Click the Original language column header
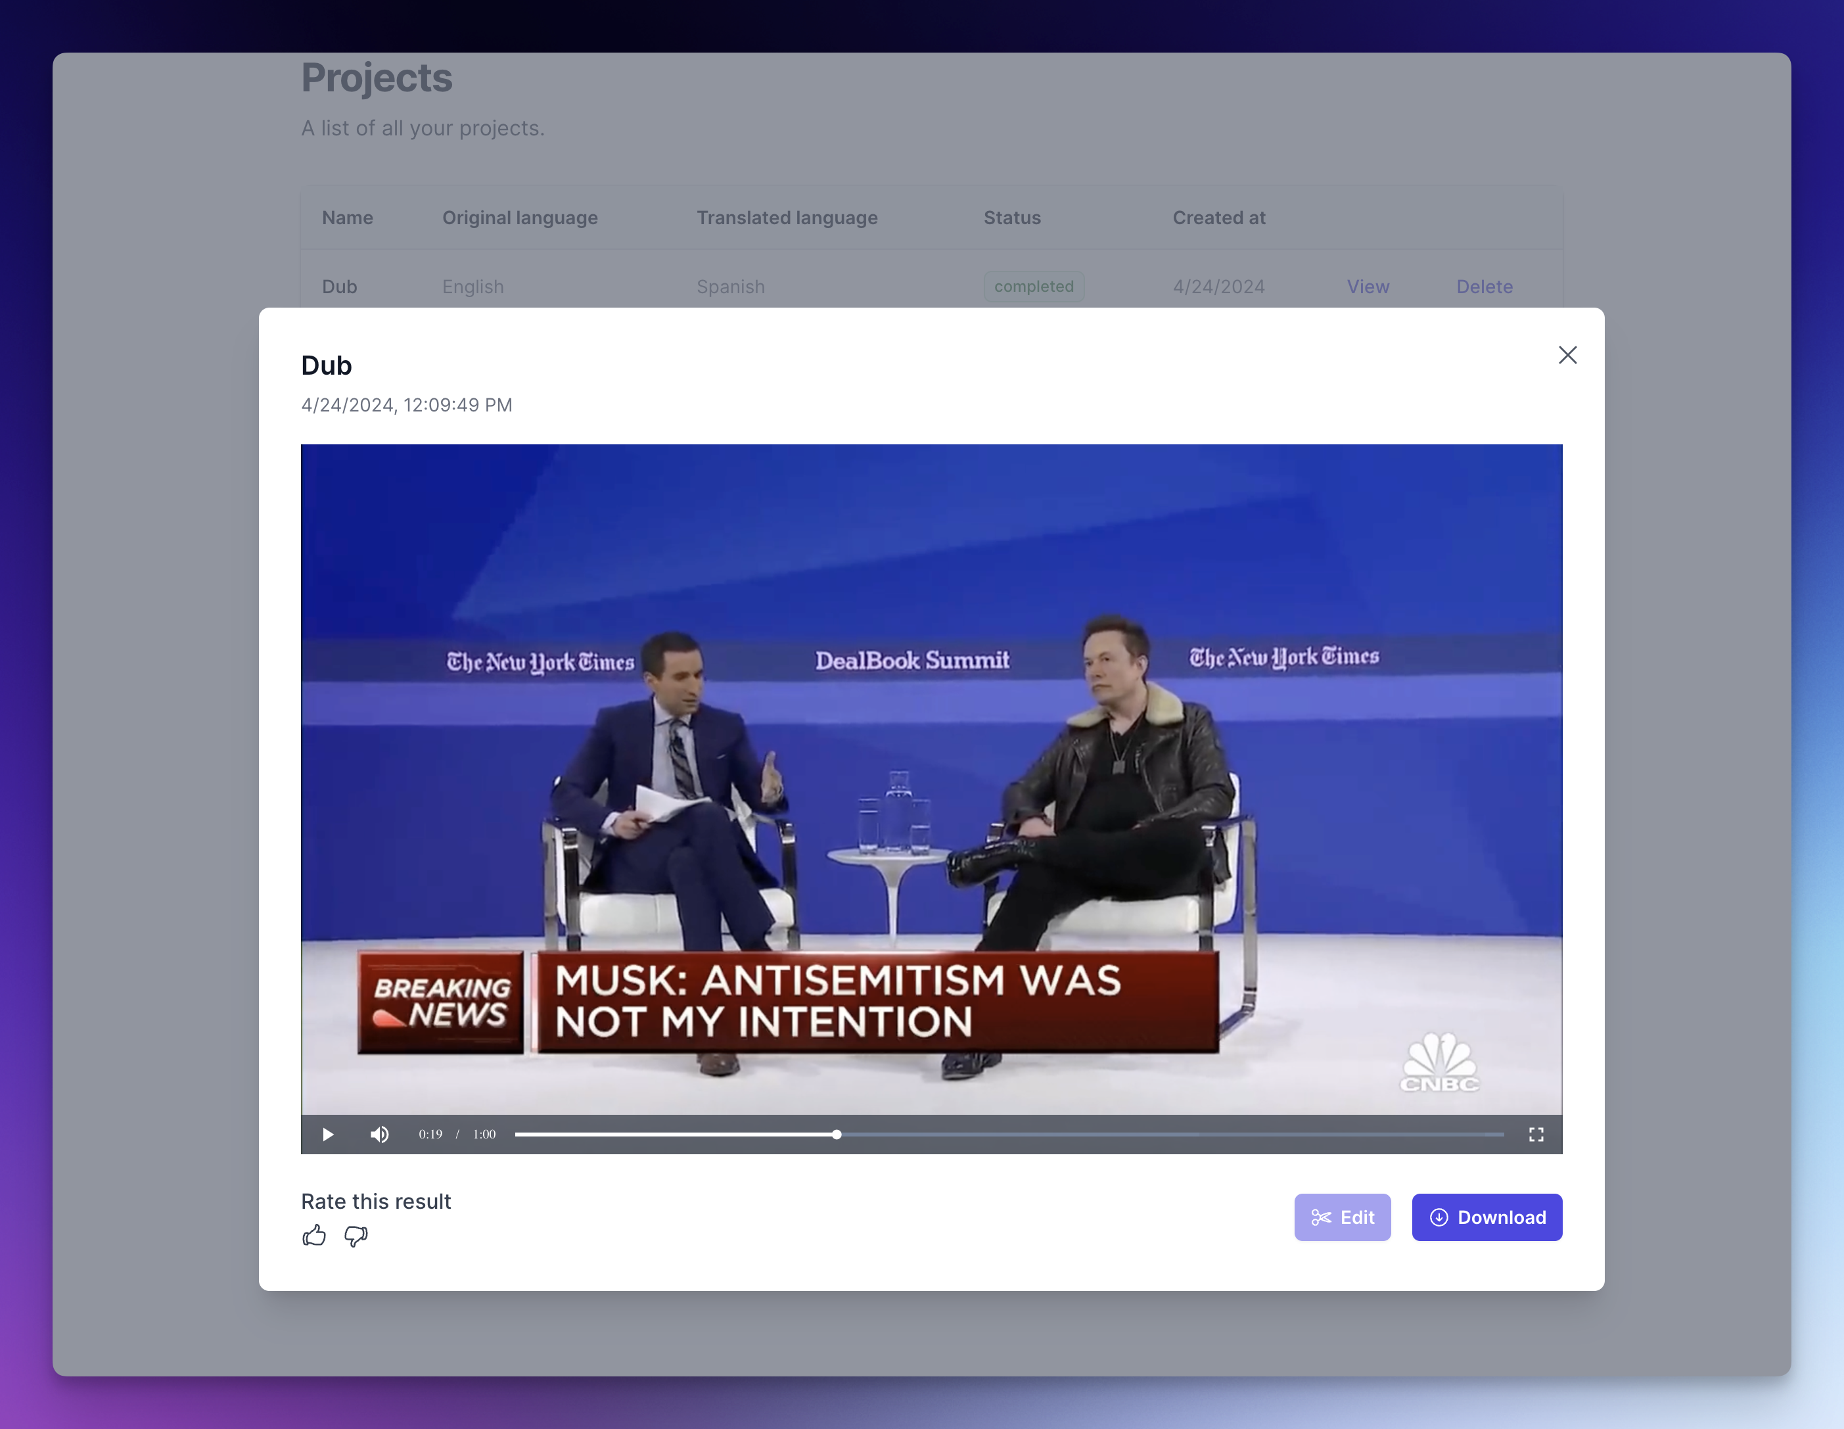This screenshot has width=1844, height=1429. 519,218
